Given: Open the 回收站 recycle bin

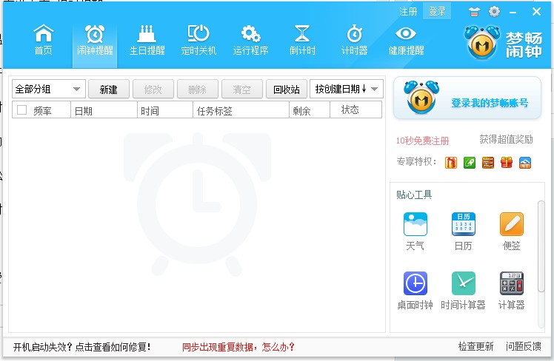Looking at the screenshot, I should [287, 90].
